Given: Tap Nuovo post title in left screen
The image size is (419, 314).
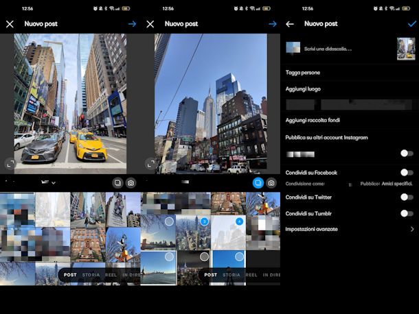Looking at the screenshot, I should coord(41,24).
